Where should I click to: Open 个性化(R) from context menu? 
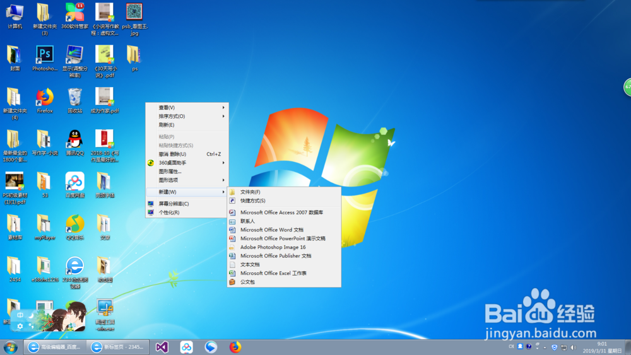click(187, 212)
